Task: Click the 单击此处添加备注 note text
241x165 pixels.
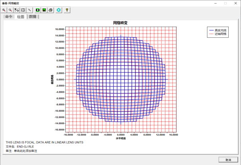Action: click(x=25, y=151)
